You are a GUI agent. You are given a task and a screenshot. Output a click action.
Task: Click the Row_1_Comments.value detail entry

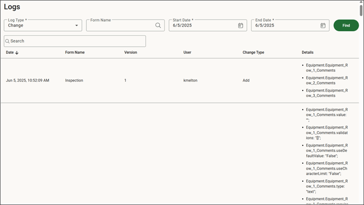click(x=326, y=115)
